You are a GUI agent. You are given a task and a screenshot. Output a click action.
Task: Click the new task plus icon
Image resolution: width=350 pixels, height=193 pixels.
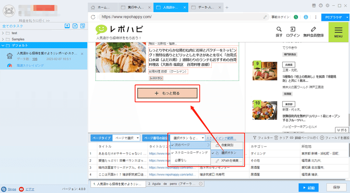[x=75, y=26]
